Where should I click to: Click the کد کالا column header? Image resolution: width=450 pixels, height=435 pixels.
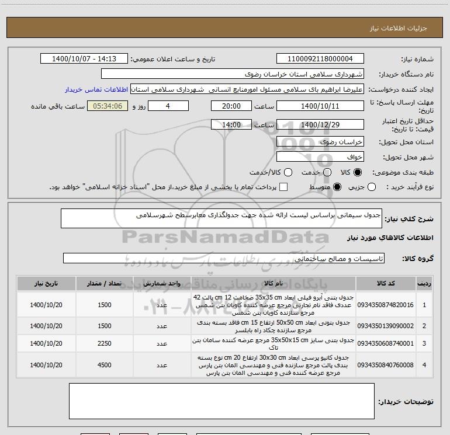(386, 283)
